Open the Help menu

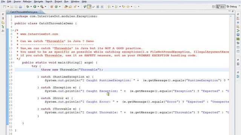pyautogui.click(x=84, y=1)
